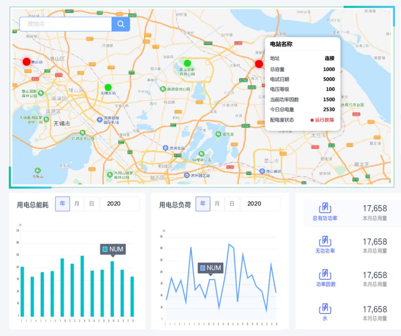Viewport: 401px width, 336px height.
Task: Open the 水 usage icon
Action: (324, 308)
